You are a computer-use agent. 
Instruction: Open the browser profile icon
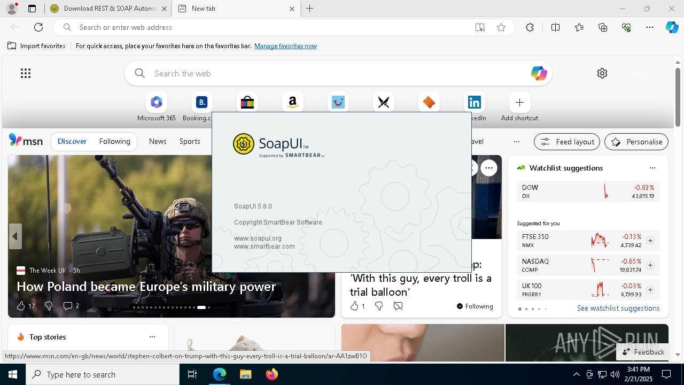[x=11, y=9]
